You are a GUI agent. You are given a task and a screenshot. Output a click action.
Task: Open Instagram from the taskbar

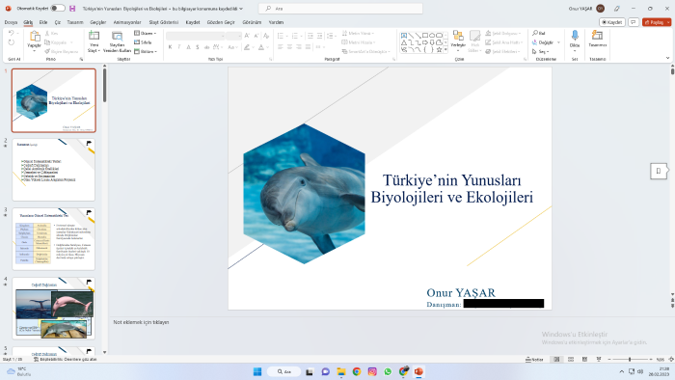[x=372, y=371]
